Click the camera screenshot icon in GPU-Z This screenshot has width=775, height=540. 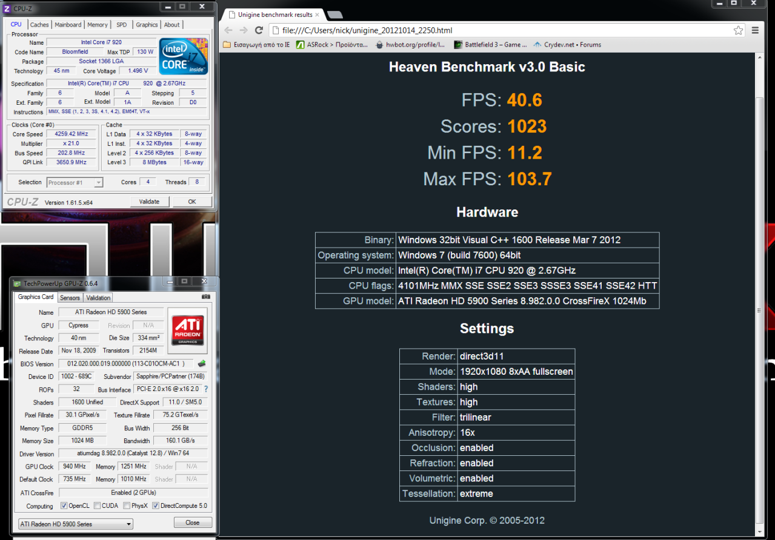click(x=207, y=297)
